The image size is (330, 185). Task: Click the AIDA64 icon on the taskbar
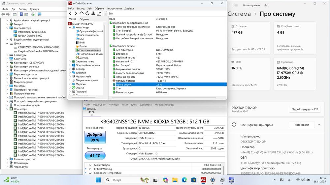[x=203, y=180]
